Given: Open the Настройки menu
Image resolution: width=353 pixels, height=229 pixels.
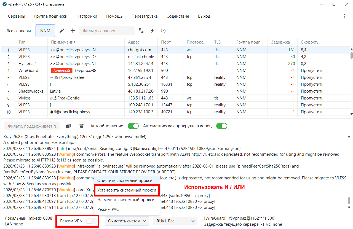Looking at the screenshot, I should 87,16.
